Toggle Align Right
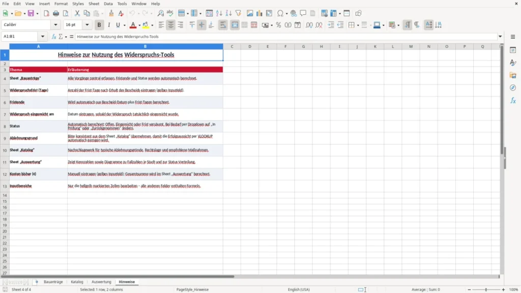 click(x=181, y=25)
